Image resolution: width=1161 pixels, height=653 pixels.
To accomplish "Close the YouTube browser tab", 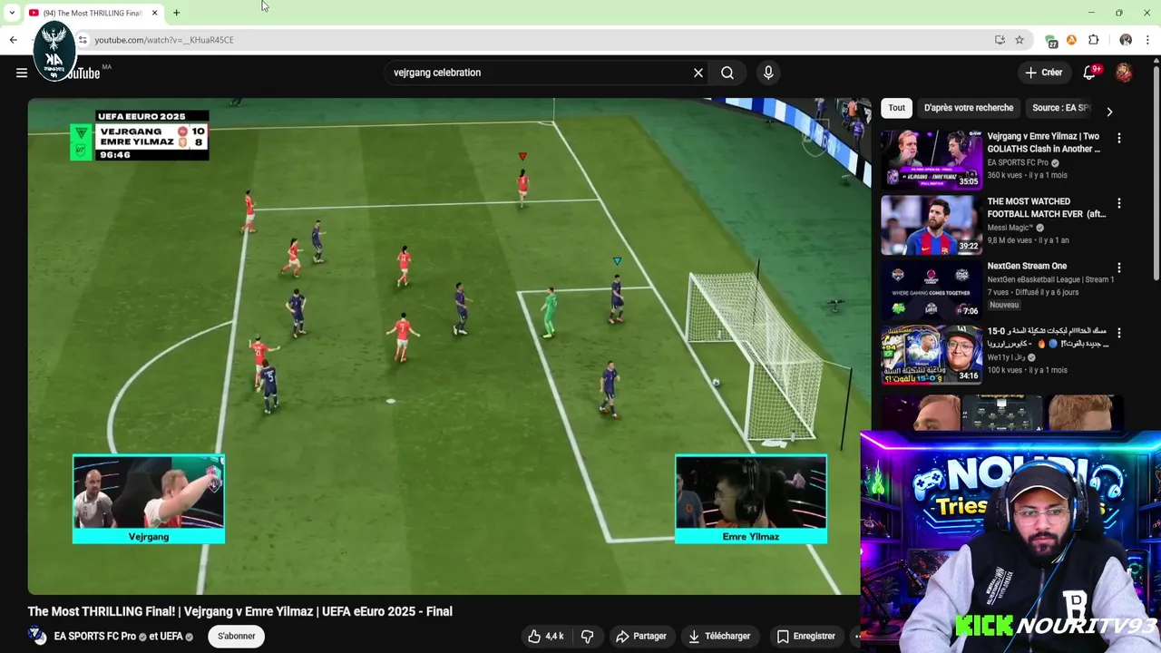I will point(154,13).
